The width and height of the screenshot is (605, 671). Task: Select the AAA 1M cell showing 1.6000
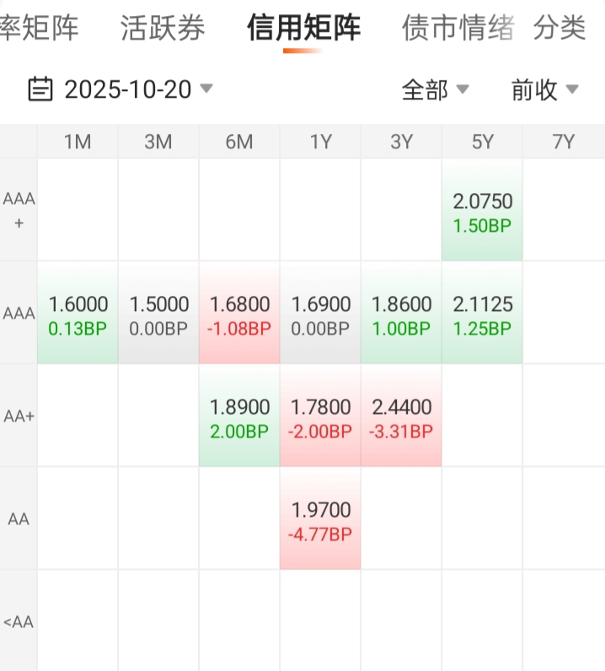(78, 314)
